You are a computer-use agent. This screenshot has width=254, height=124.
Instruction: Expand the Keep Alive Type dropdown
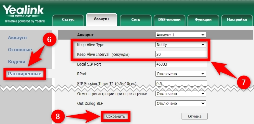tap(181, 45)
